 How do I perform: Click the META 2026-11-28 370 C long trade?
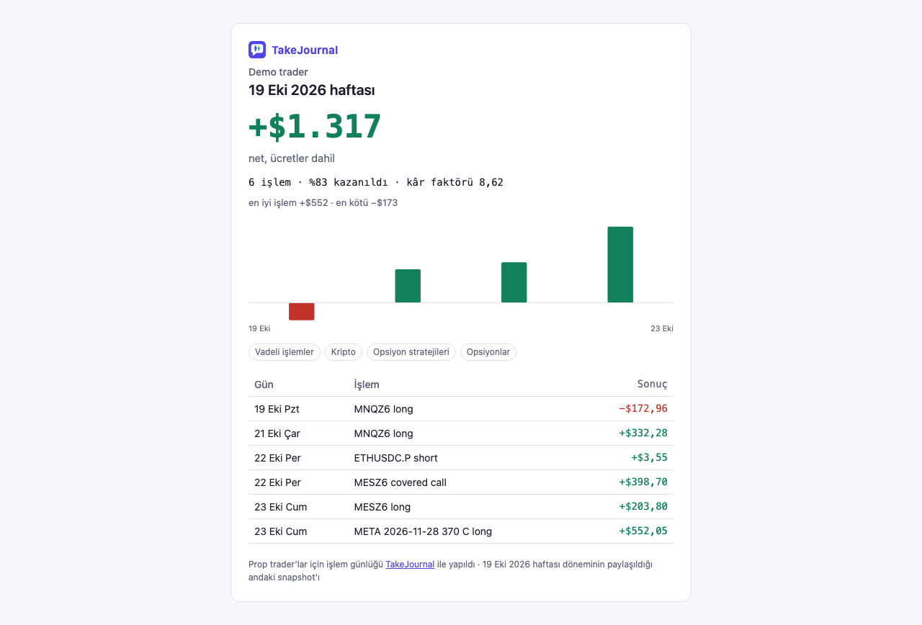tap(424, 531)
